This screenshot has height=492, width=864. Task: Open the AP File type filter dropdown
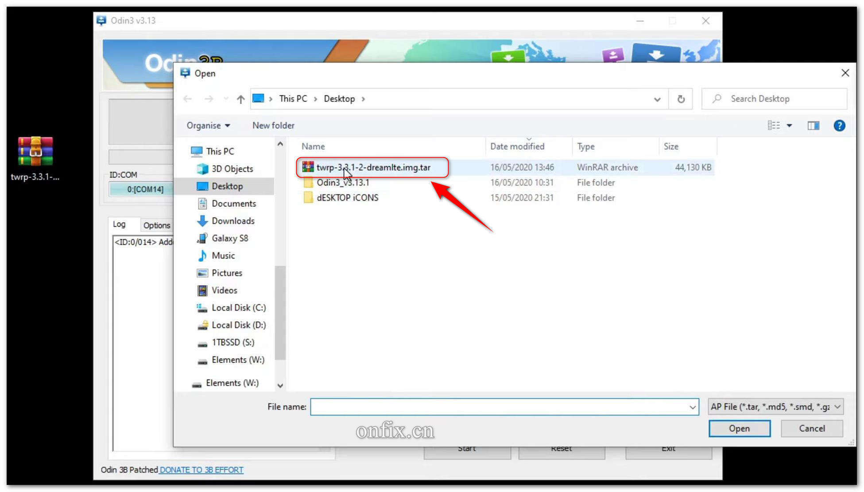click(775, 407)
